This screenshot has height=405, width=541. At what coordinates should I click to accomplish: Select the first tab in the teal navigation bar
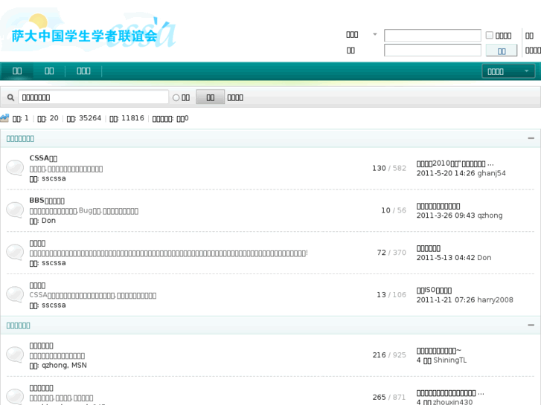point(16,71)
